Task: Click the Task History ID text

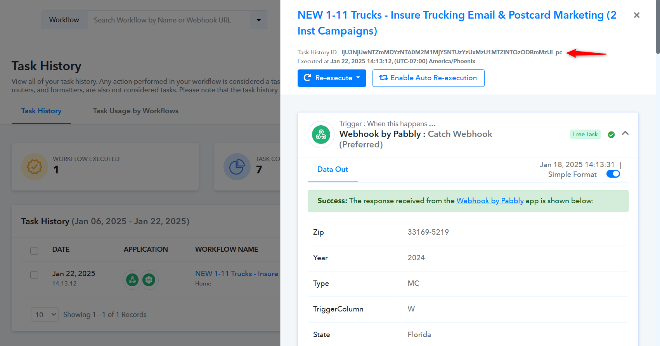Action: (430, 52)
